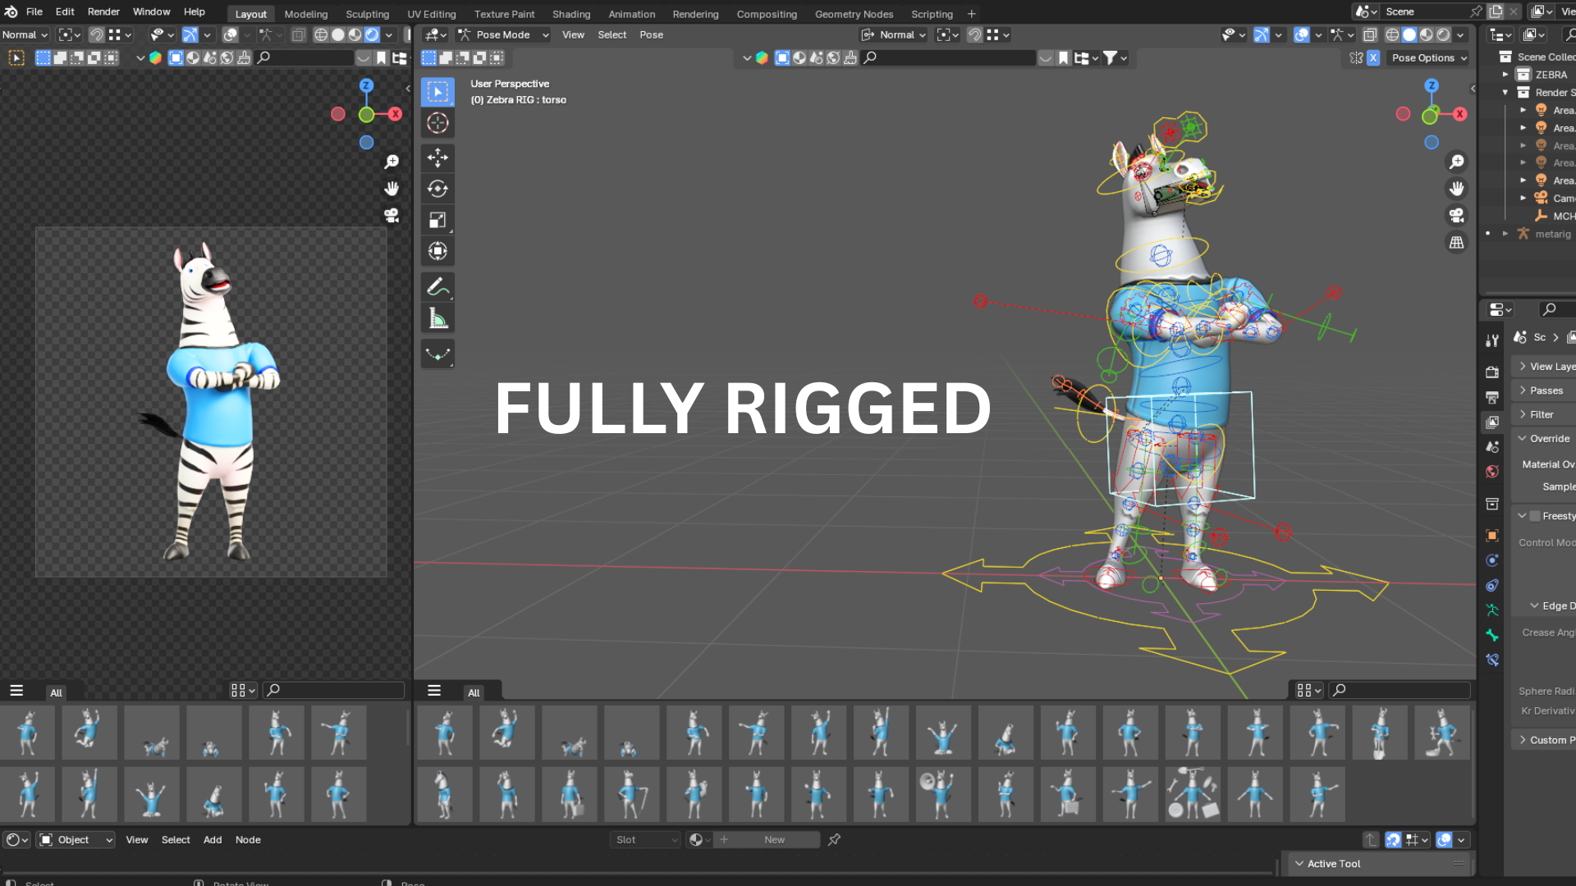Choose the 3D Cursor tool
The width and height of the screenshot is (1576, 886).
pos(438,123)
